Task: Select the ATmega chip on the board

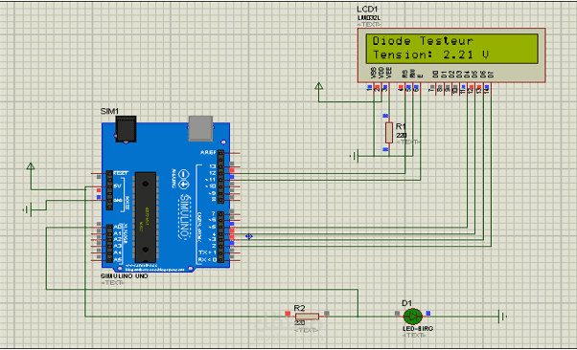Action: click(146, 217)
